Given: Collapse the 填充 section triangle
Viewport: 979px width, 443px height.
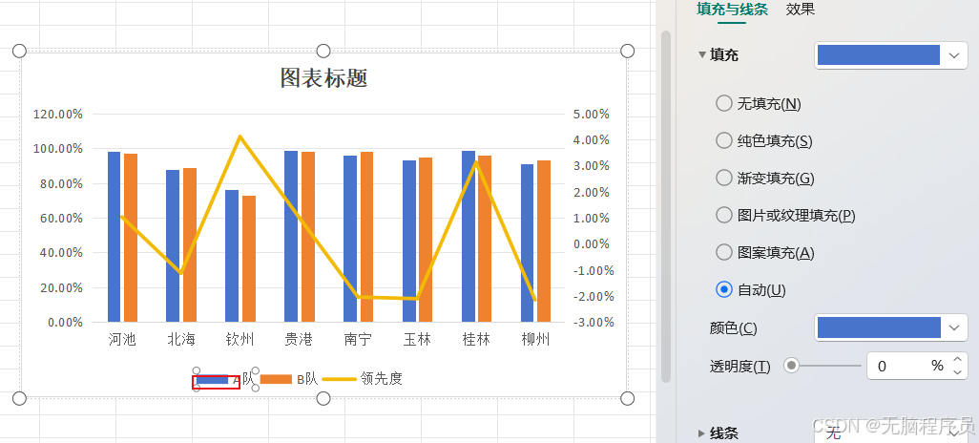Looking at the screenshot, I should (701, 55).
